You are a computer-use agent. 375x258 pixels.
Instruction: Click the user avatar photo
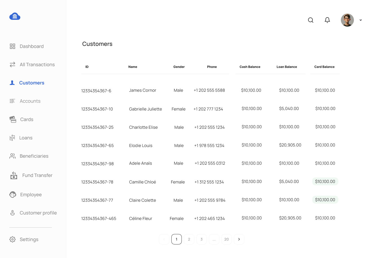click(x=347, y=20)
